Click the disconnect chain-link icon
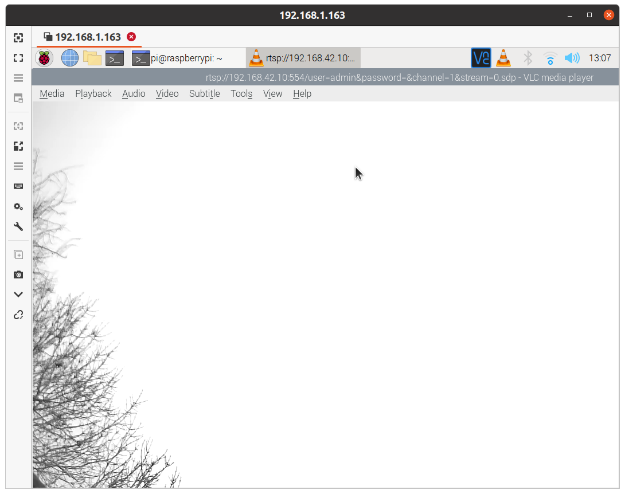 tap(18, 315)
